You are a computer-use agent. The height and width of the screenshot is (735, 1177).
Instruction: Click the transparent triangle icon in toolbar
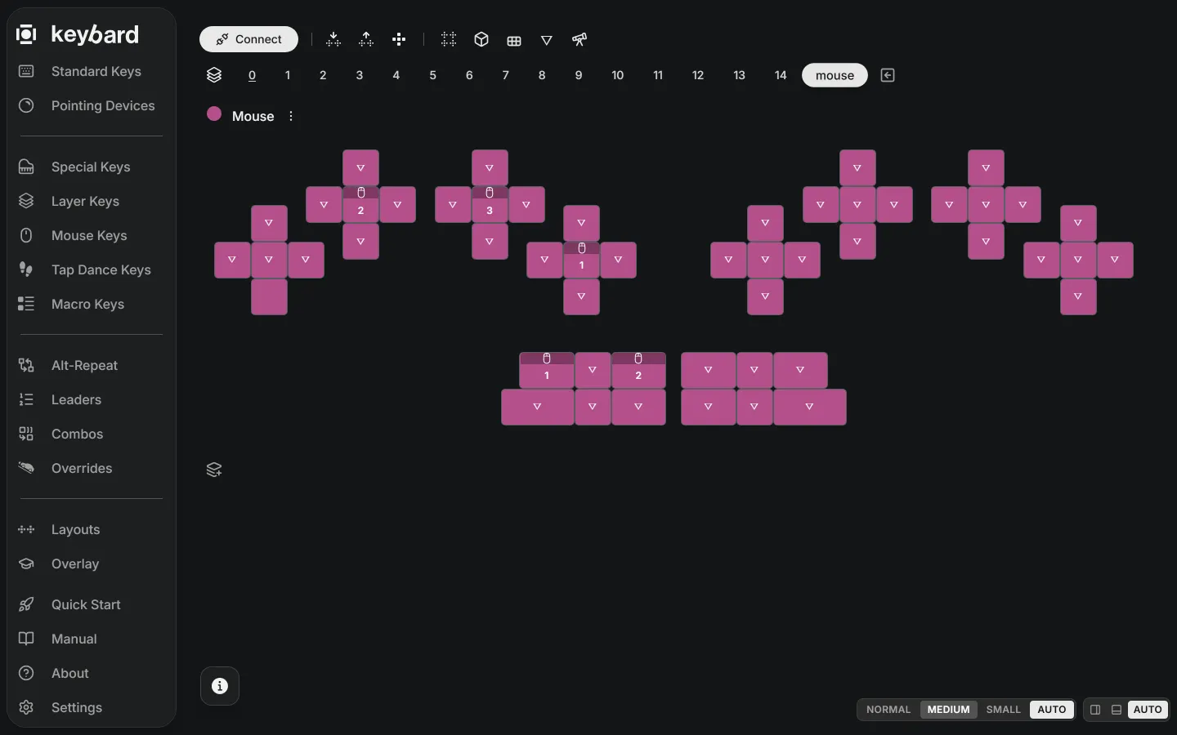[547, 40]
